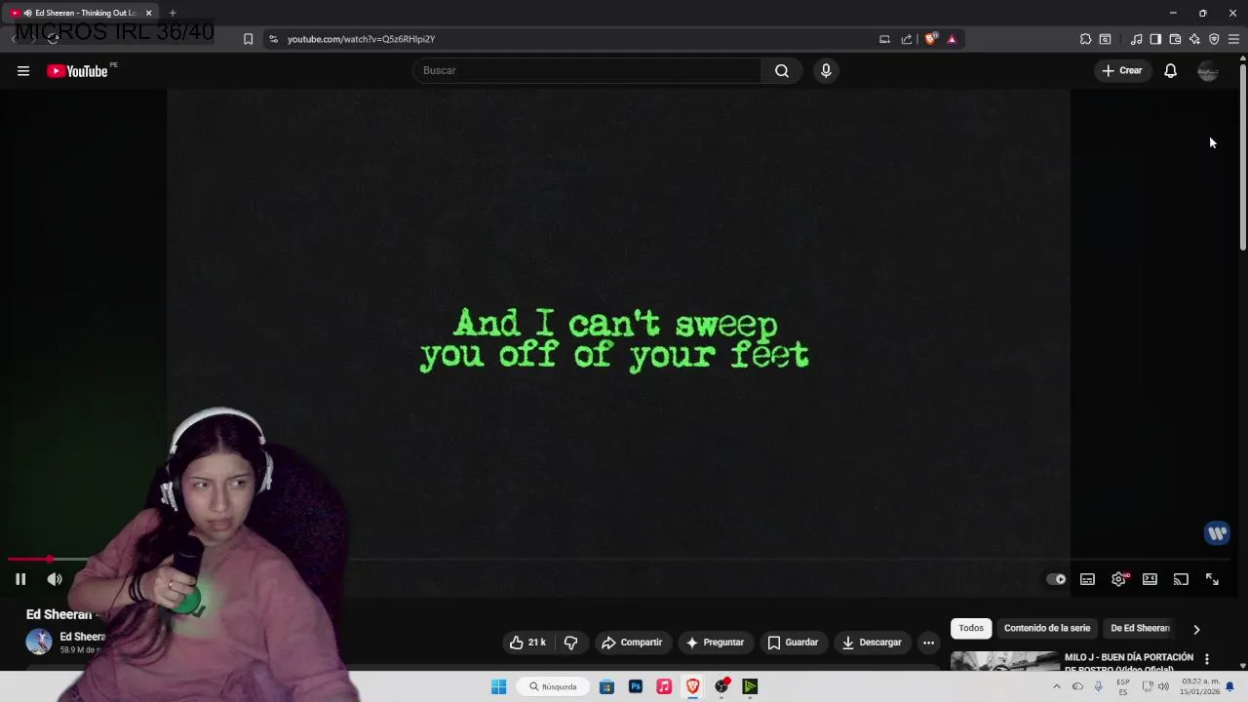Image resolution: width=1248 pixels, height=702 pixels.
Task: Click the magnifier search button
Action: pos(782,70)
